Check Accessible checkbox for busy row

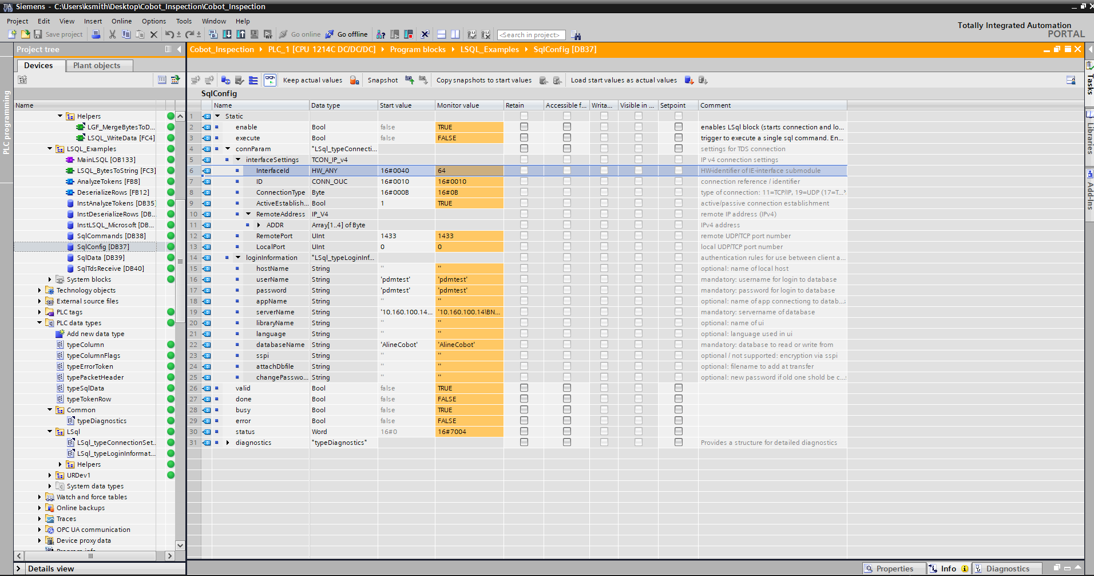(x=566, y=410)
